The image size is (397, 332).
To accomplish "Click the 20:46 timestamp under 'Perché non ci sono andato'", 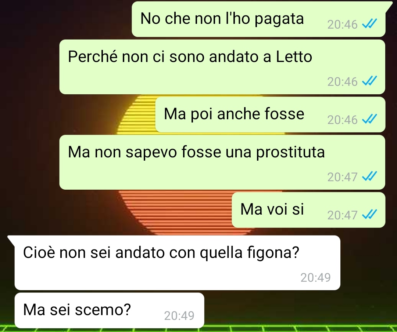I will (342, 81).
